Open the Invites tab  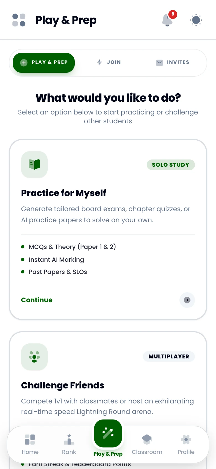click(x=173, y=62)
